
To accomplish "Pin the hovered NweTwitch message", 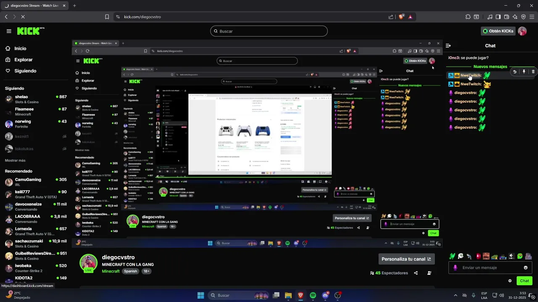I will pos(524,72).
